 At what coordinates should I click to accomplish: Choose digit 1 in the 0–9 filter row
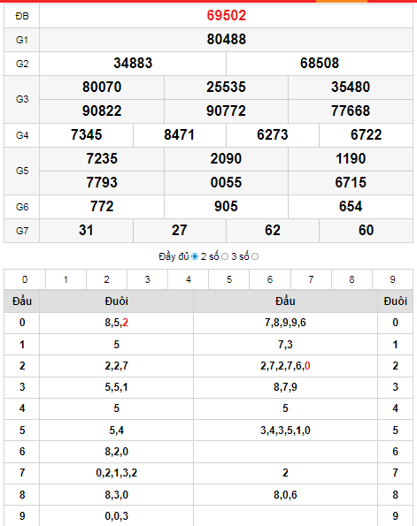point(66,279)
